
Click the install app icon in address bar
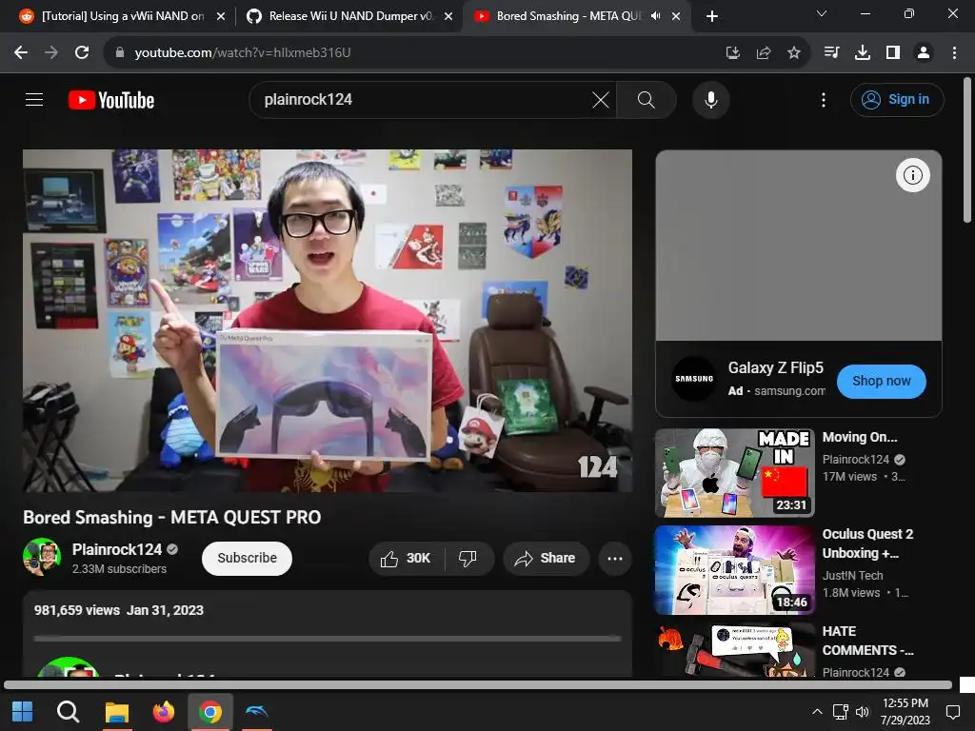click(x=732, y=53)
